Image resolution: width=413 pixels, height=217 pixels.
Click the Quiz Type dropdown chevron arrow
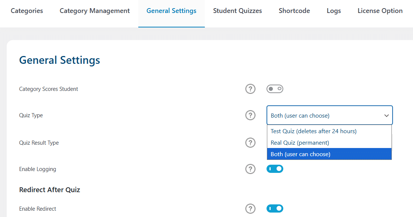click(x=386, y=116)
